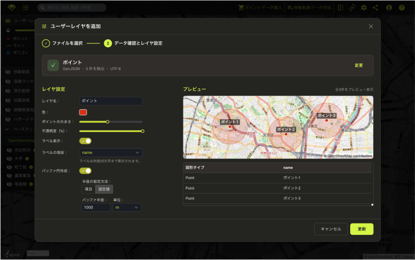The height and width of the screenshot is (260, 415).
Task: Select the 項目 radius method tab
Action: tap(88, 189)
